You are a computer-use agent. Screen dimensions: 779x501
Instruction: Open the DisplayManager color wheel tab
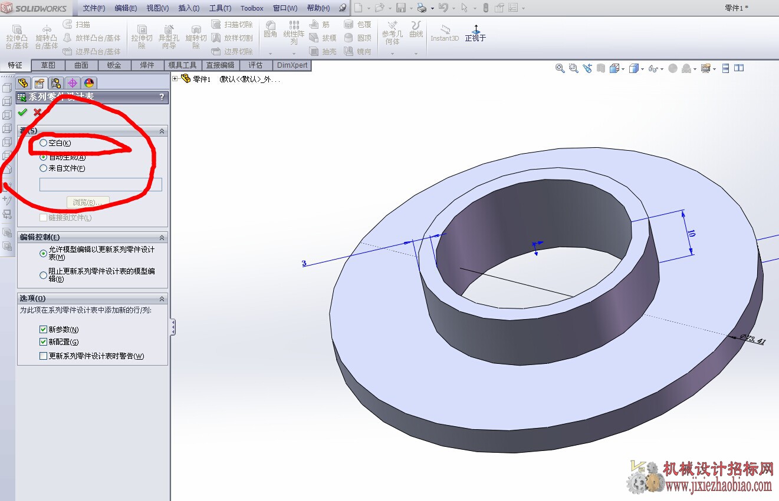pyautogui.click(x=89, y=83)
